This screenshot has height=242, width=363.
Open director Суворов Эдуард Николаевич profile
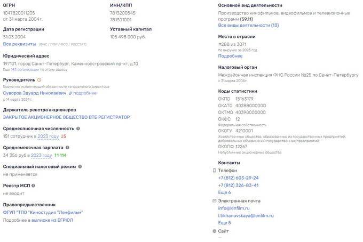coord(35,93)
